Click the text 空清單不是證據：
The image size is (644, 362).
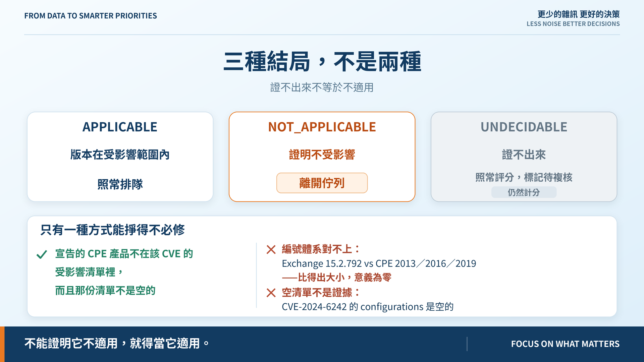click(321, 293)
